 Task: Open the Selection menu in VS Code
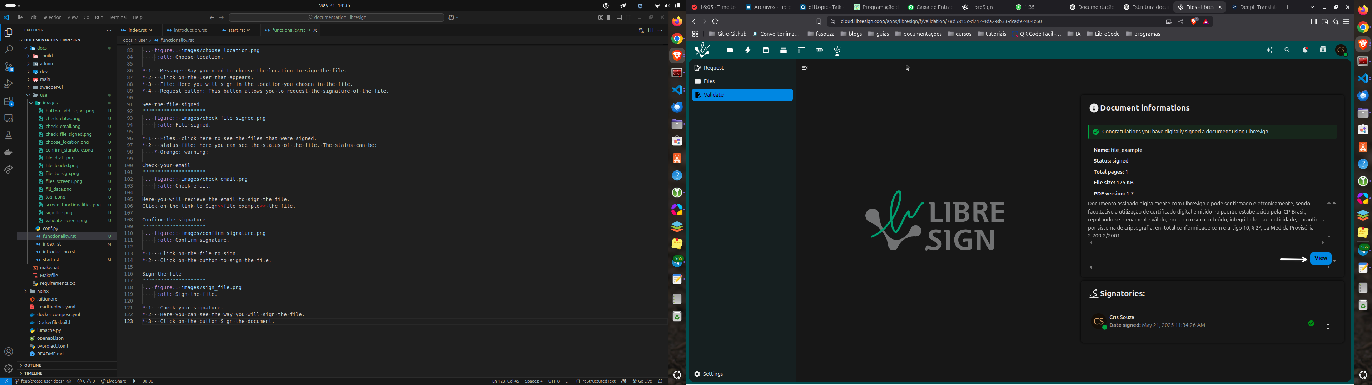52,17
